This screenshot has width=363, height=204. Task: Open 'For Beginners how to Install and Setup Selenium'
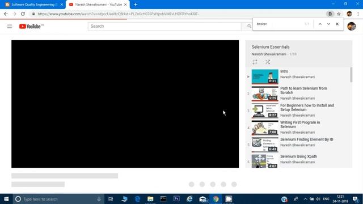pos(307,108)
